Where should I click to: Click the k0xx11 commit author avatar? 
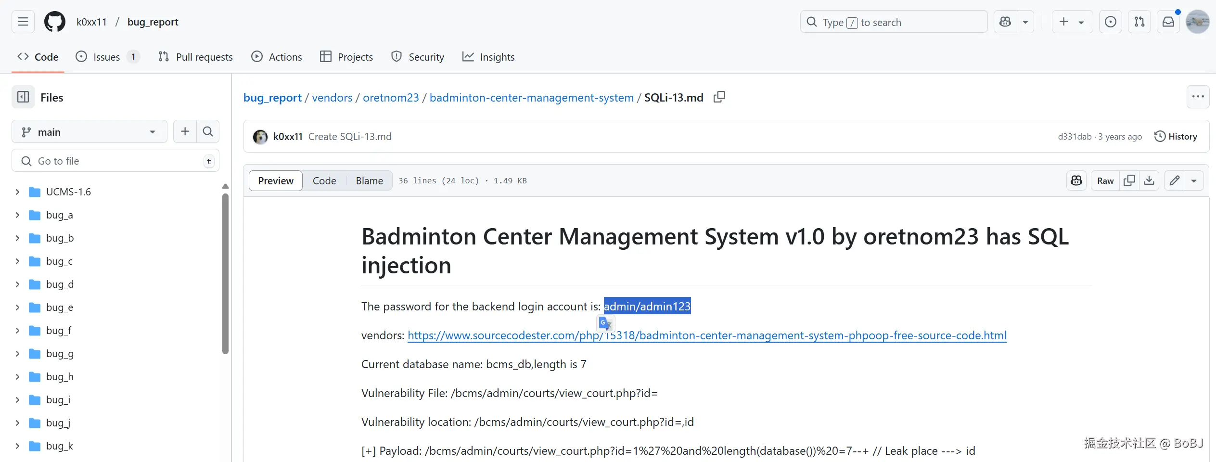pos(260,137)
